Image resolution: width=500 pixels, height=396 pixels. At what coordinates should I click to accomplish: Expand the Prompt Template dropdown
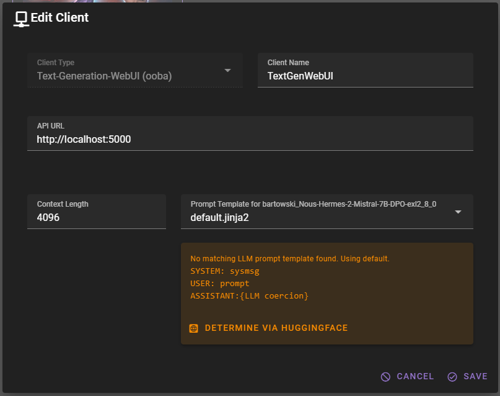[x=327, y=212]
